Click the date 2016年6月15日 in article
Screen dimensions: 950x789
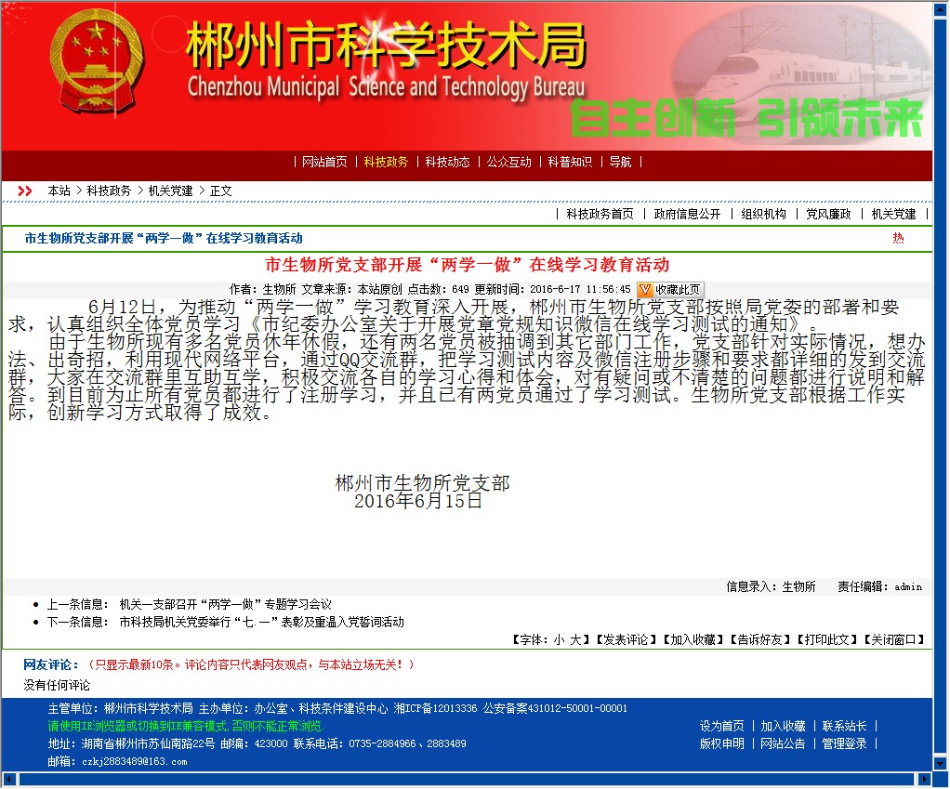pyautogui.click(x=418, y=502)
